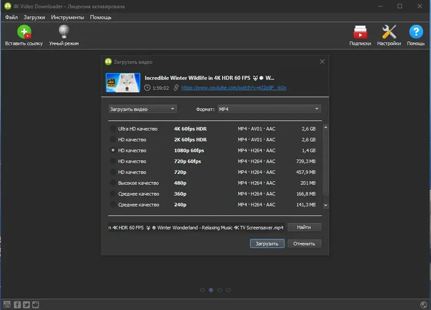Click the Помощь question mark icon
Viewport: 431px width, 310px height.
pos(416,32)
